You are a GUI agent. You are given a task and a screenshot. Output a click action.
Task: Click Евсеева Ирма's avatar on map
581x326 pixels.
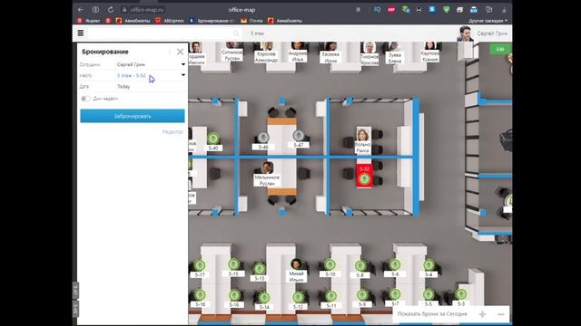coord(330,46)
